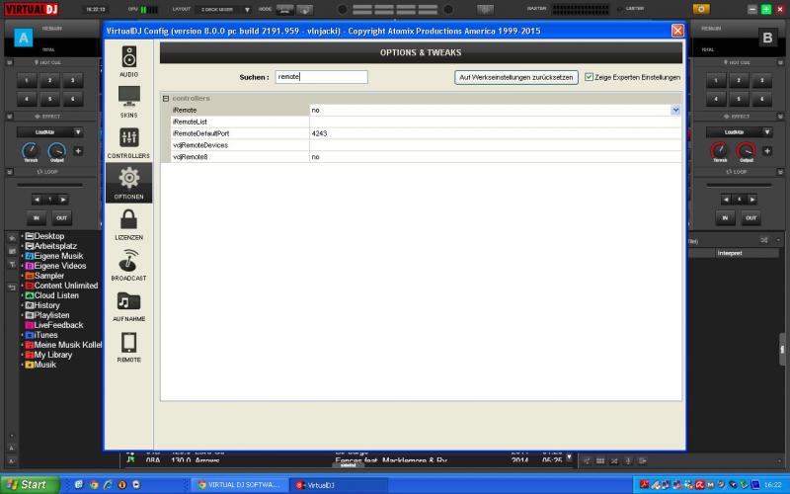Click deck B loop IN button

[725, 217]
